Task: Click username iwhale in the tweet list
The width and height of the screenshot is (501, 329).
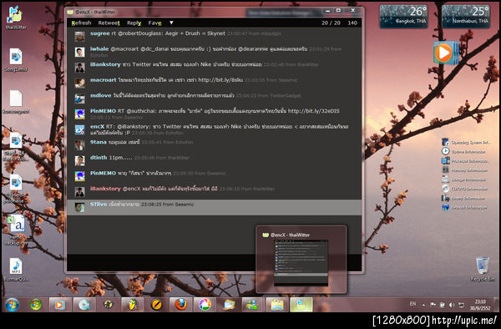Action: click(99, 49)
